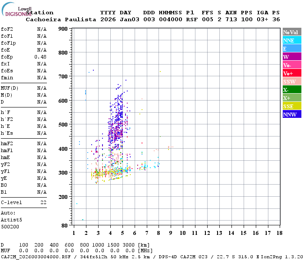
Task: Select the Vo+ red legend swatch
Action: coord(292,73)
